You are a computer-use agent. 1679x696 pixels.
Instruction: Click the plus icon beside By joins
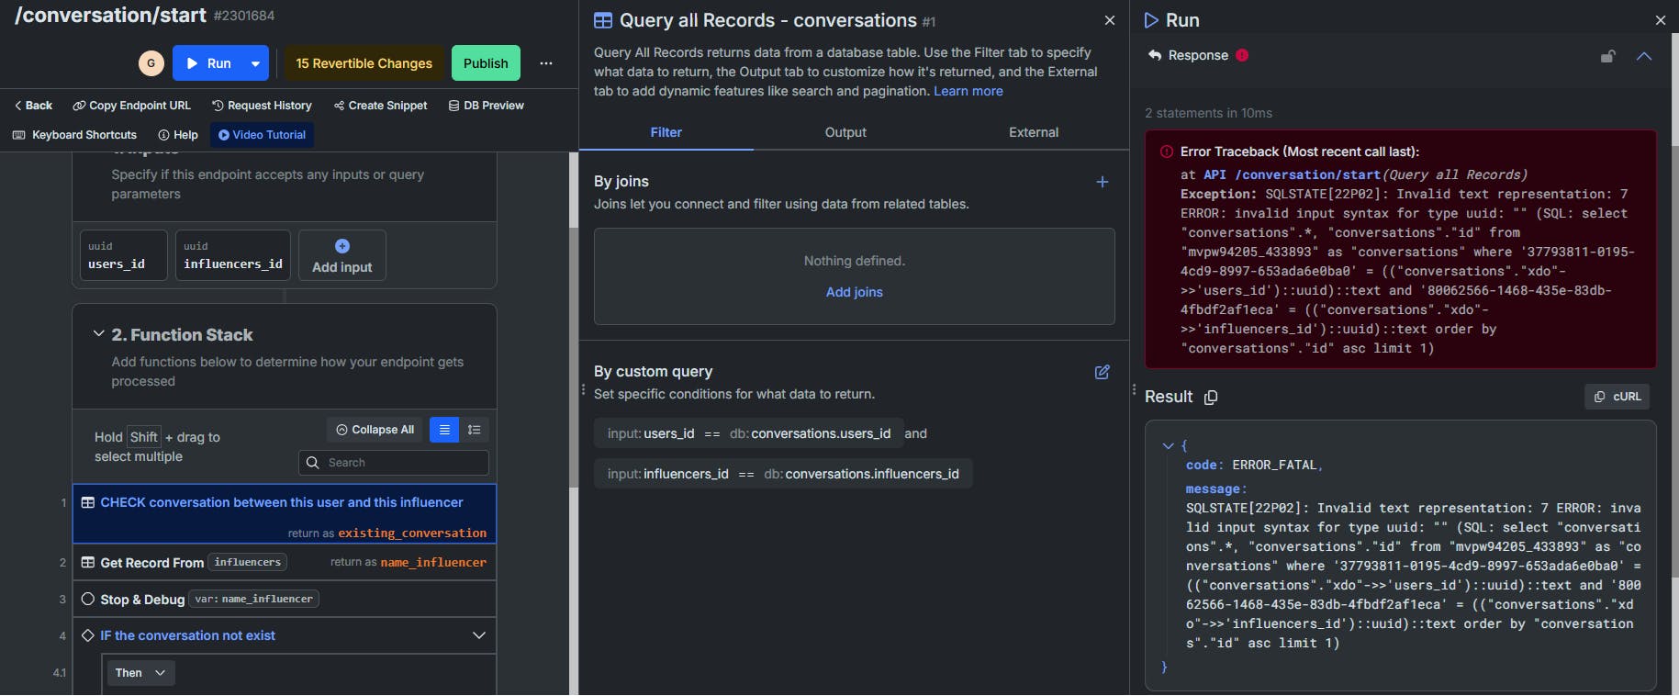pos(1103,182)
